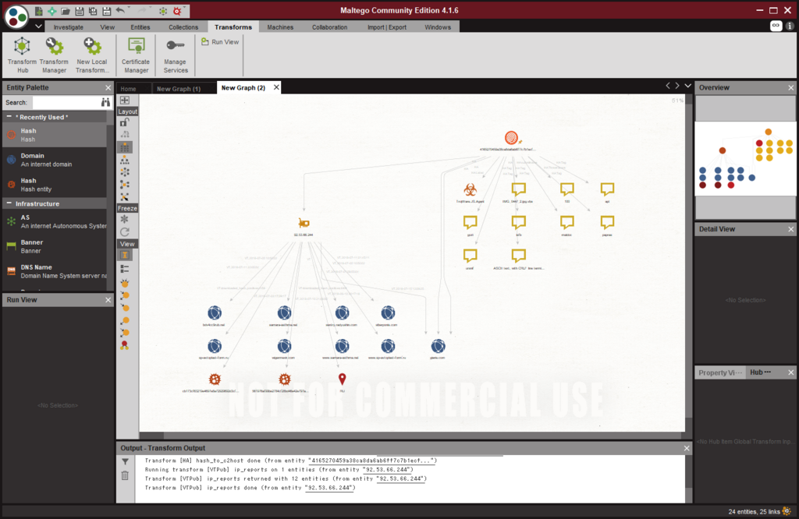This screenshot has width=799, height=519.
Task: Click the Undo arrow in title toolbar
Action: tap(120, 10)
